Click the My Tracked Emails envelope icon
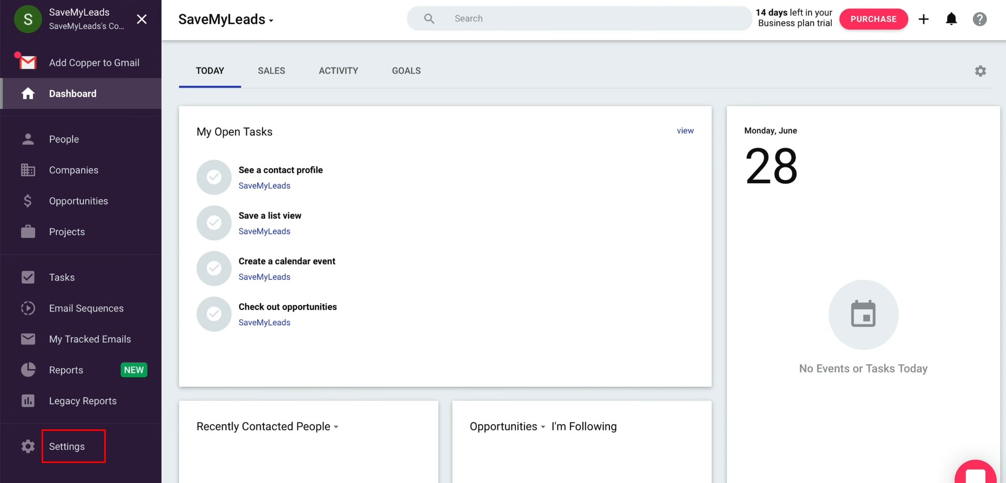 coord(28,339)
